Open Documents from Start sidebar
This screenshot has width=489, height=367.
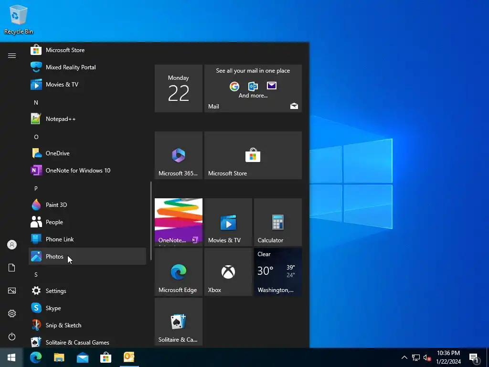12,268
